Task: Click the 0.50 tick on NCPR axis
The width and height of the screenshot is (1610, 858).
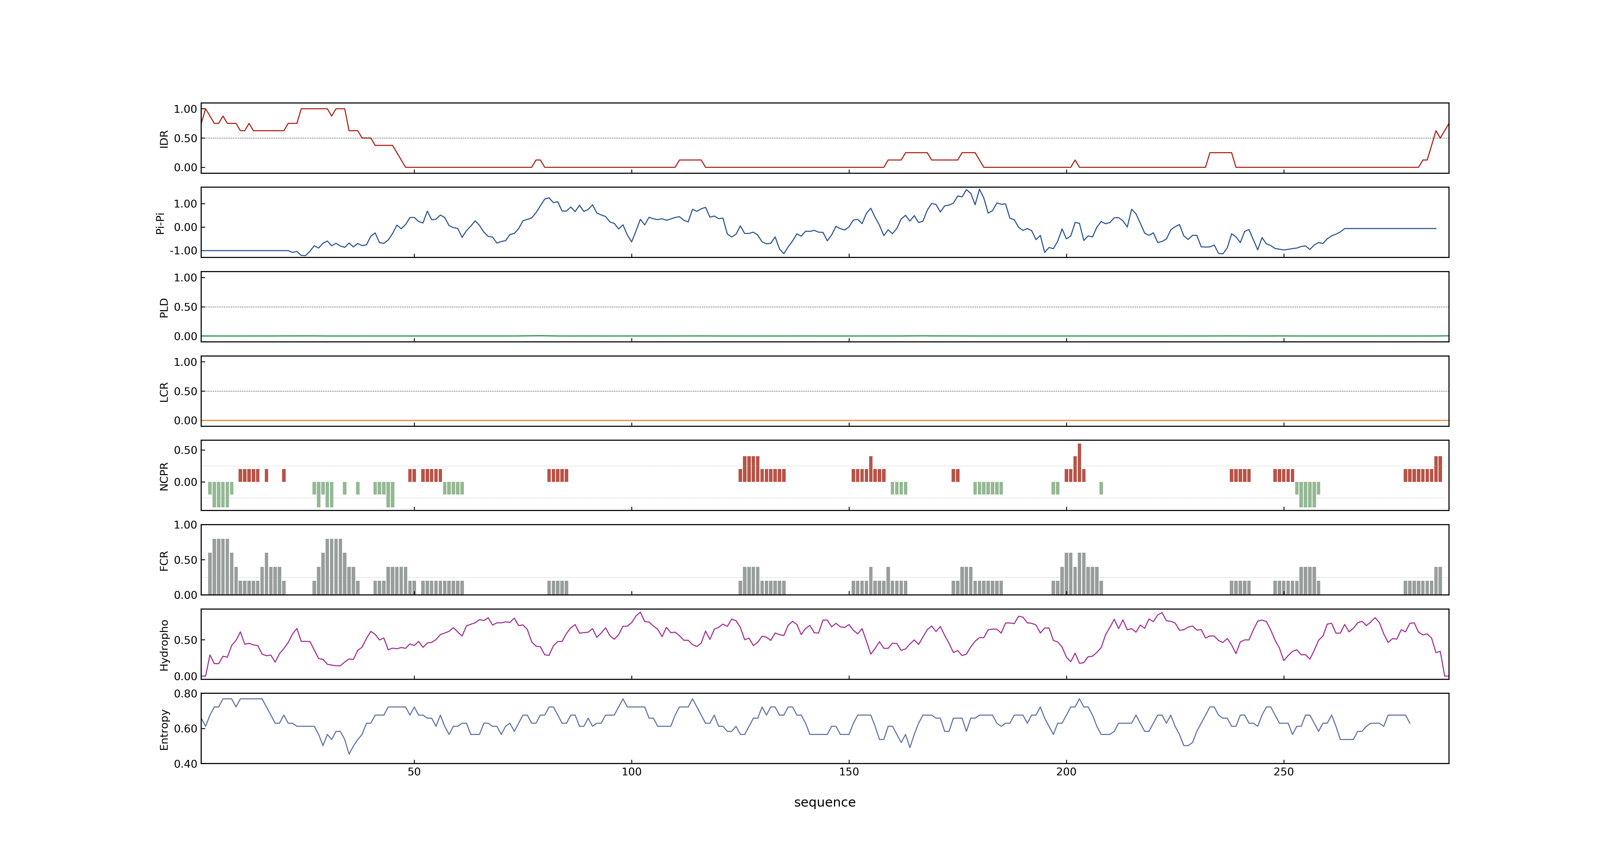Action: 186,450
